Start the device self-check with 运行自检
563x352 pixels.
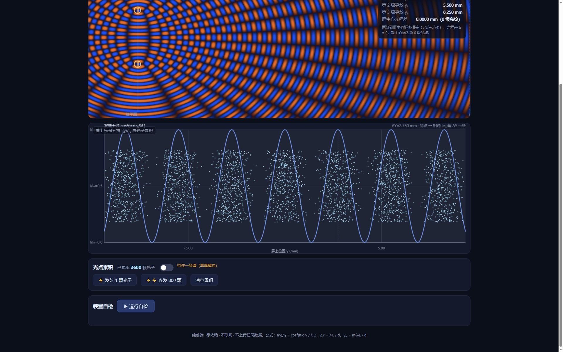pyautogui.click(x=136, y=306)
